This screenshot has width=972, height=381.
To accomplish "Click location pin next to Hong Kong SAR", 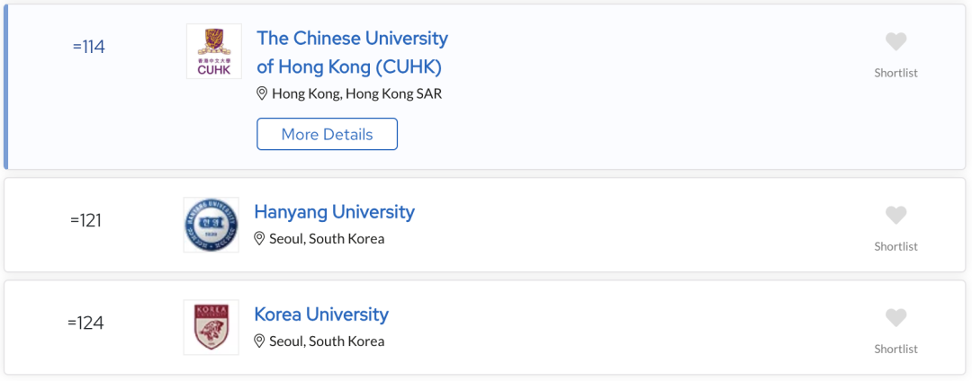I will [x=262, y=94].
